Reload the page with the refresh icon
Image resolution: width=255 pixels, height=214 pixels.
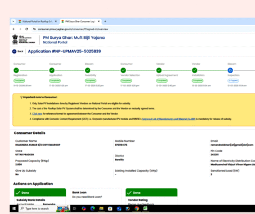[26, 29]
